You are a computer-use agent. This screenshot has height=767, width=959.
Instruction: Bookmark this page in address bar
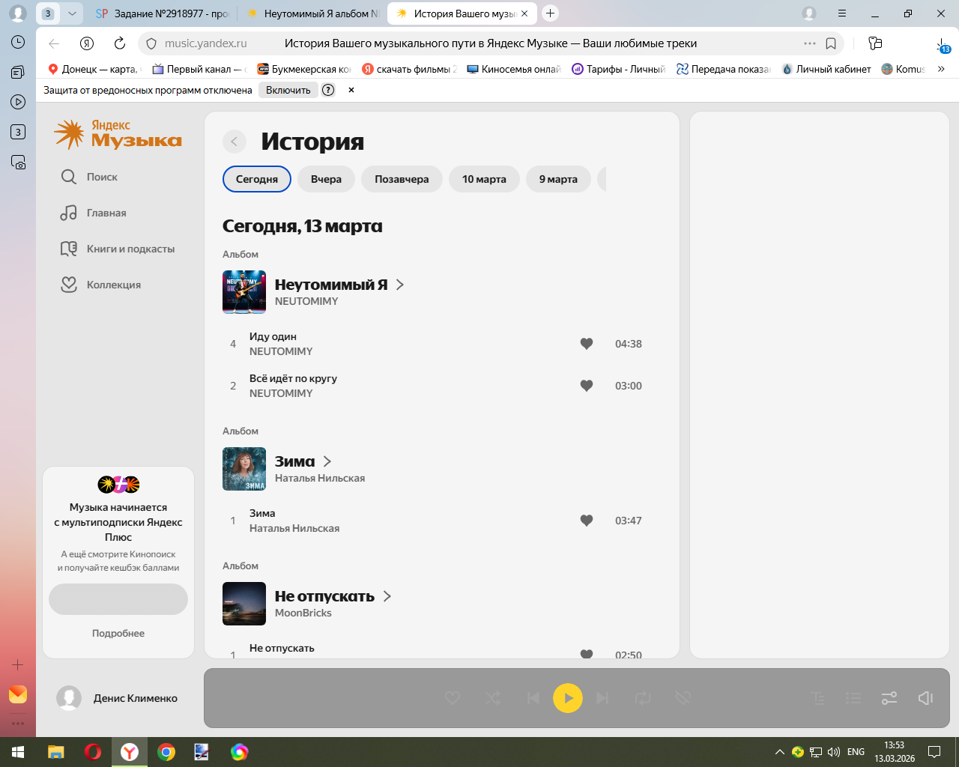pyautogui.click(x=831, y=43)
